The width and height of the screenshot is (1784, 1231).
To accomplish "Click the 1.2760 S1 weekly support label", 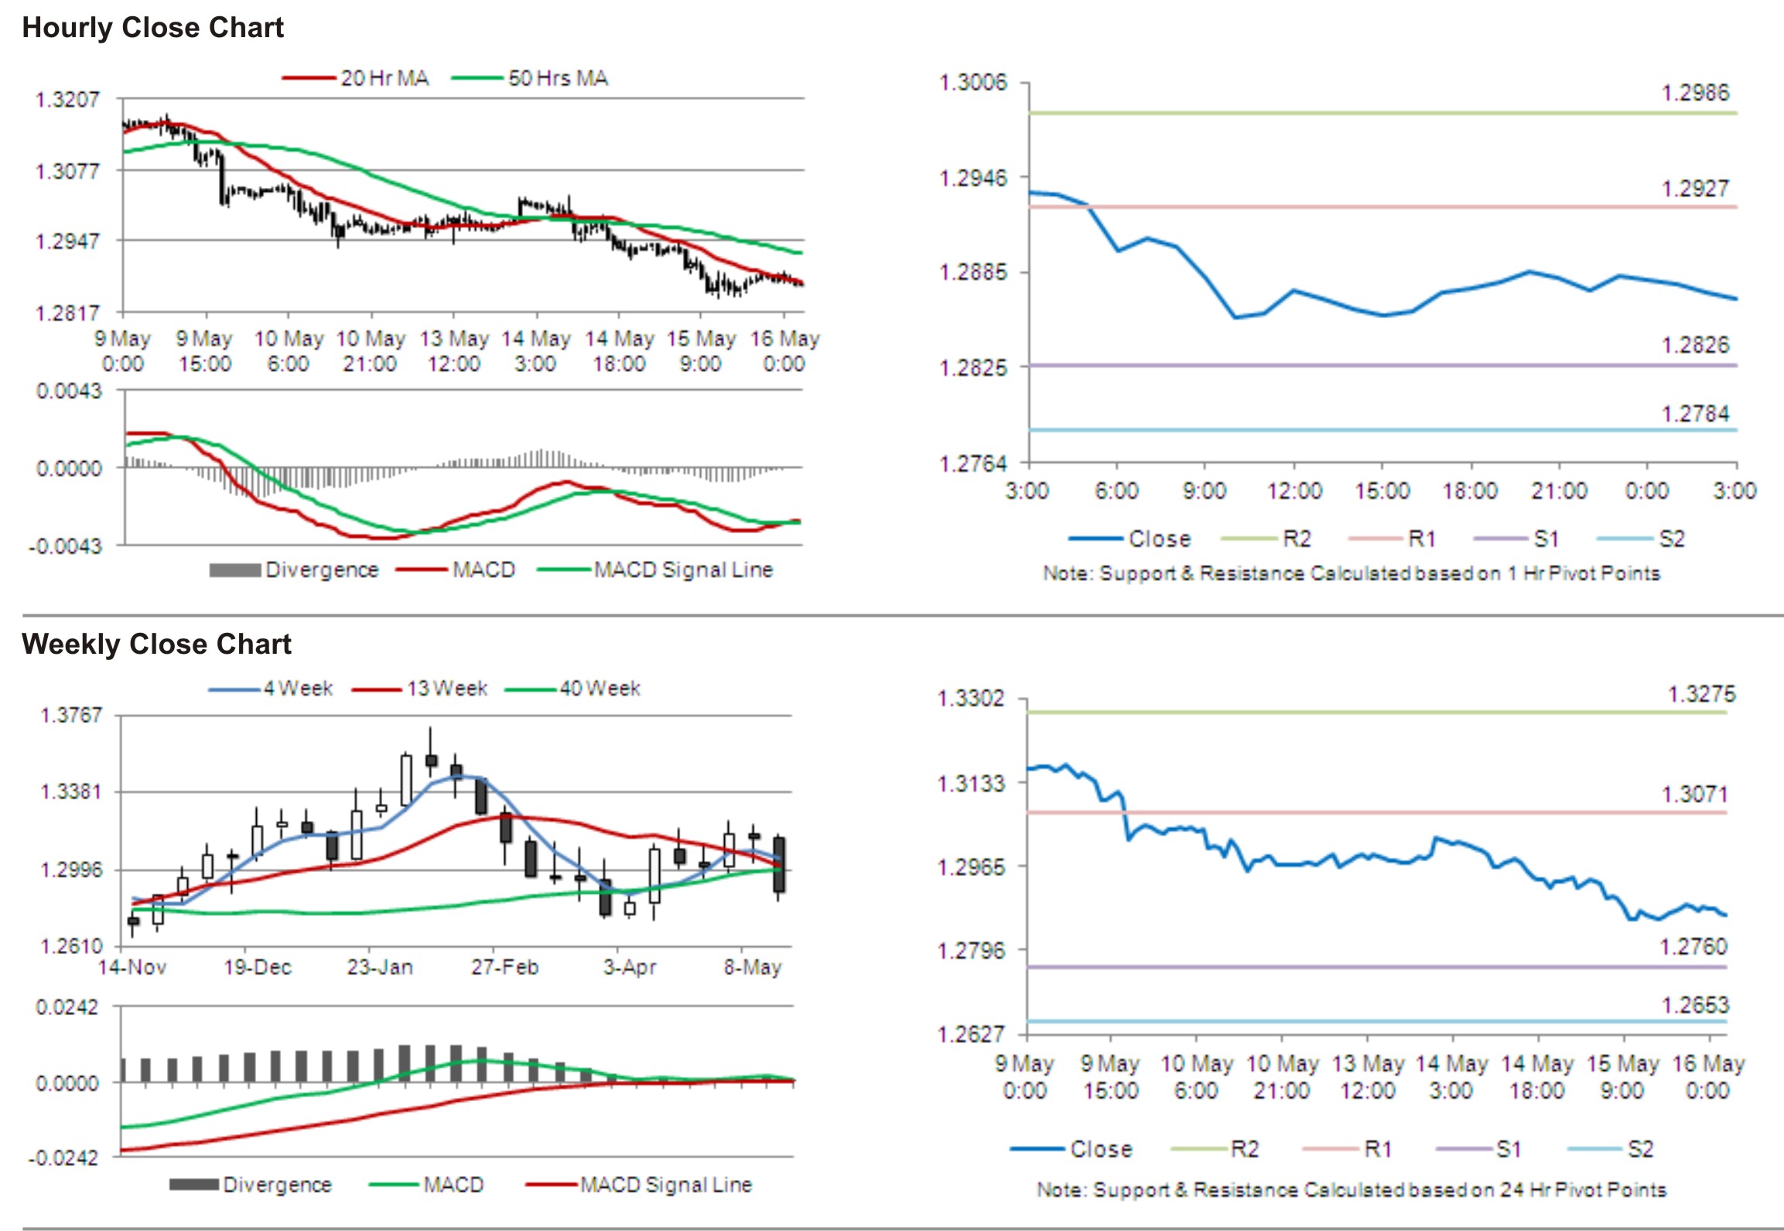I will [x=1693, y=947].
